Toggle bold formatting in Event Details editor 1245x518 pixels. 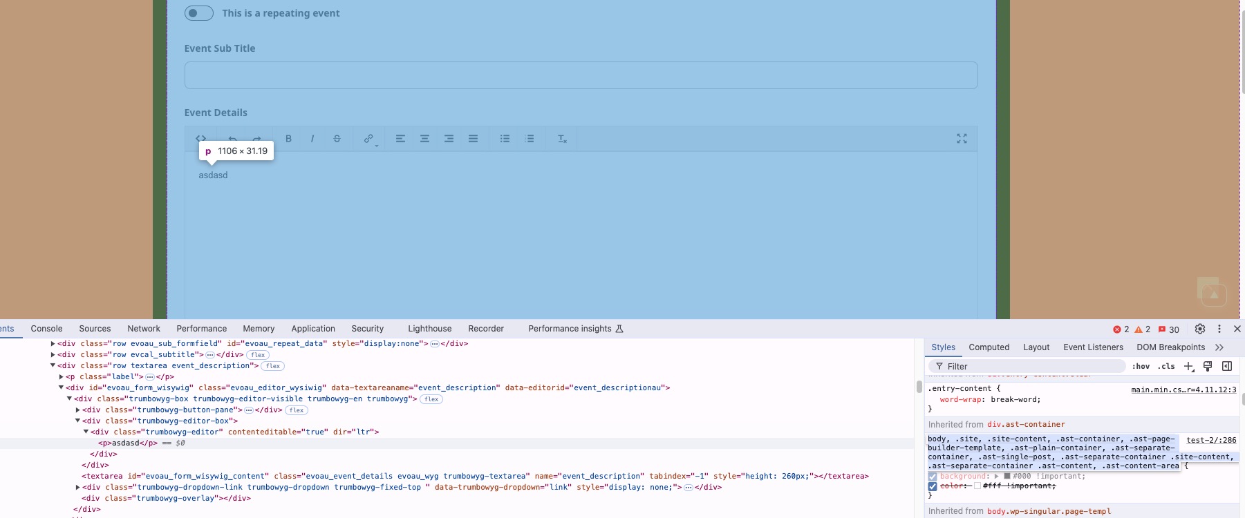[288, 139]
